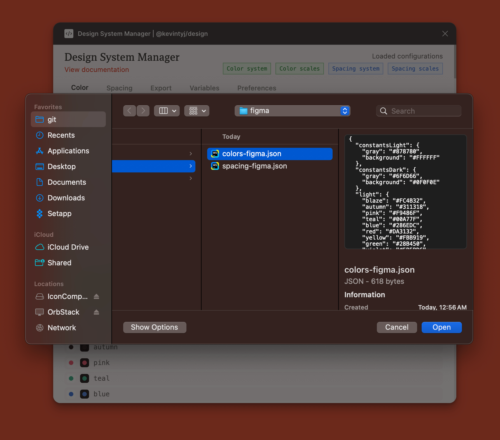This screenshot has width=500, height=440.
Task: Browse the Network location
Action: point(62,328)
